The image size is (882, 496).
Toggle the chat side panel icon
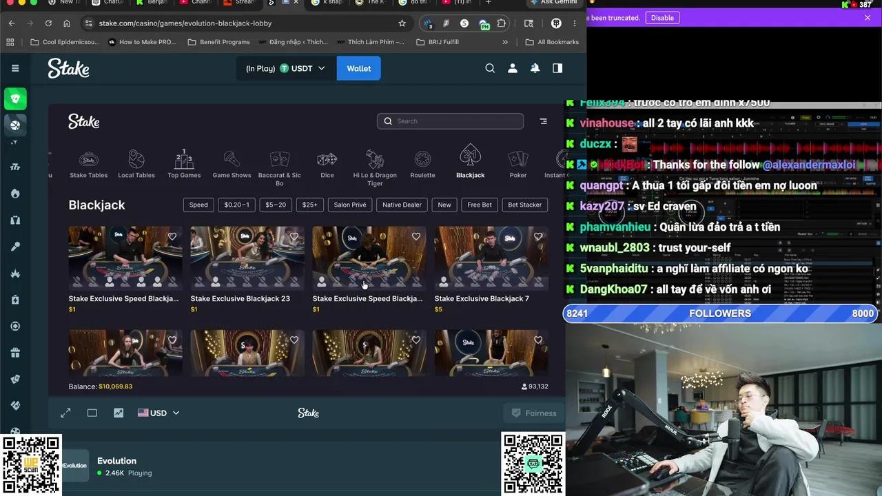click(557, 68)
